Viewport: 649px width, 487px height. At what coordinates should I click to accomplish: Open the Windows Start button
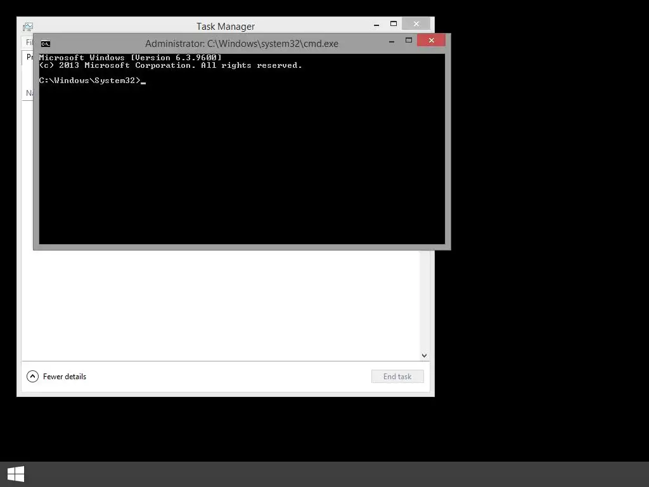(x=16, y=474)
